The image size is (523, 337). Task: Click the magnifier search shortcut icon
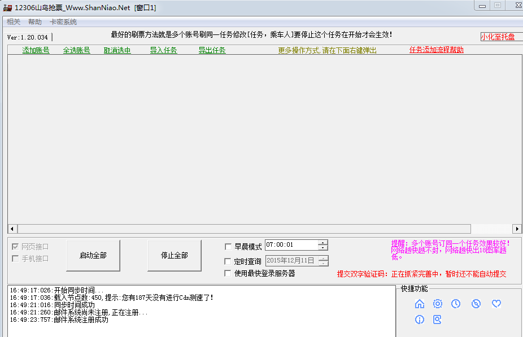click(x=437, y=320)
